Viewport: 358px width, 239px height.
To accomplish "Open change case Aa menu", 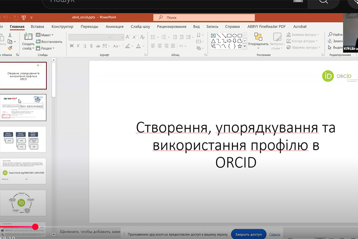I will coord(117,46).
